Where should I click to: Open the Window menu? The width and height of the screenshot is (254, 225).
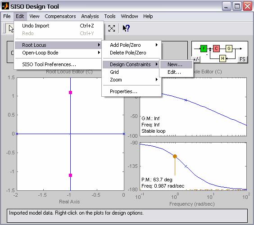(129, 16)
